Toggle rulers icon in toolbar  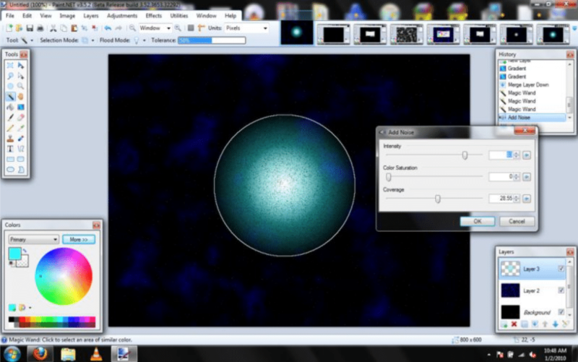(x=202, y=28)
